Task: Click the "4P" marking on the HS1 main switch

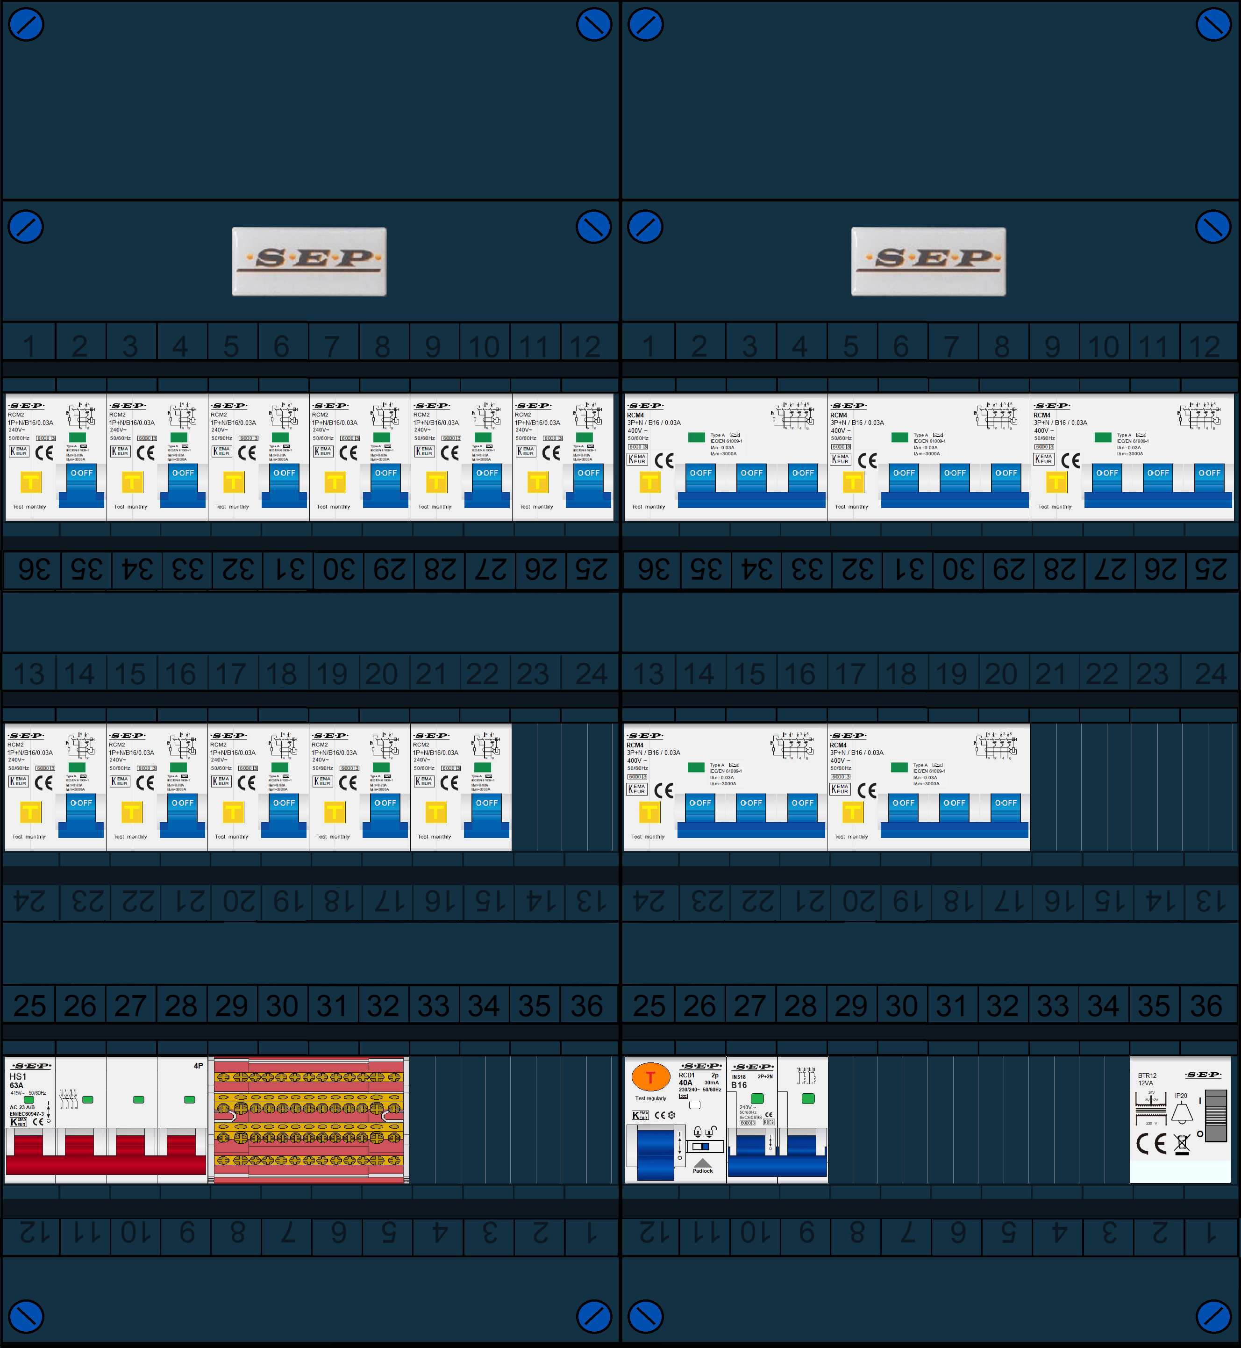Action: 198,1066
